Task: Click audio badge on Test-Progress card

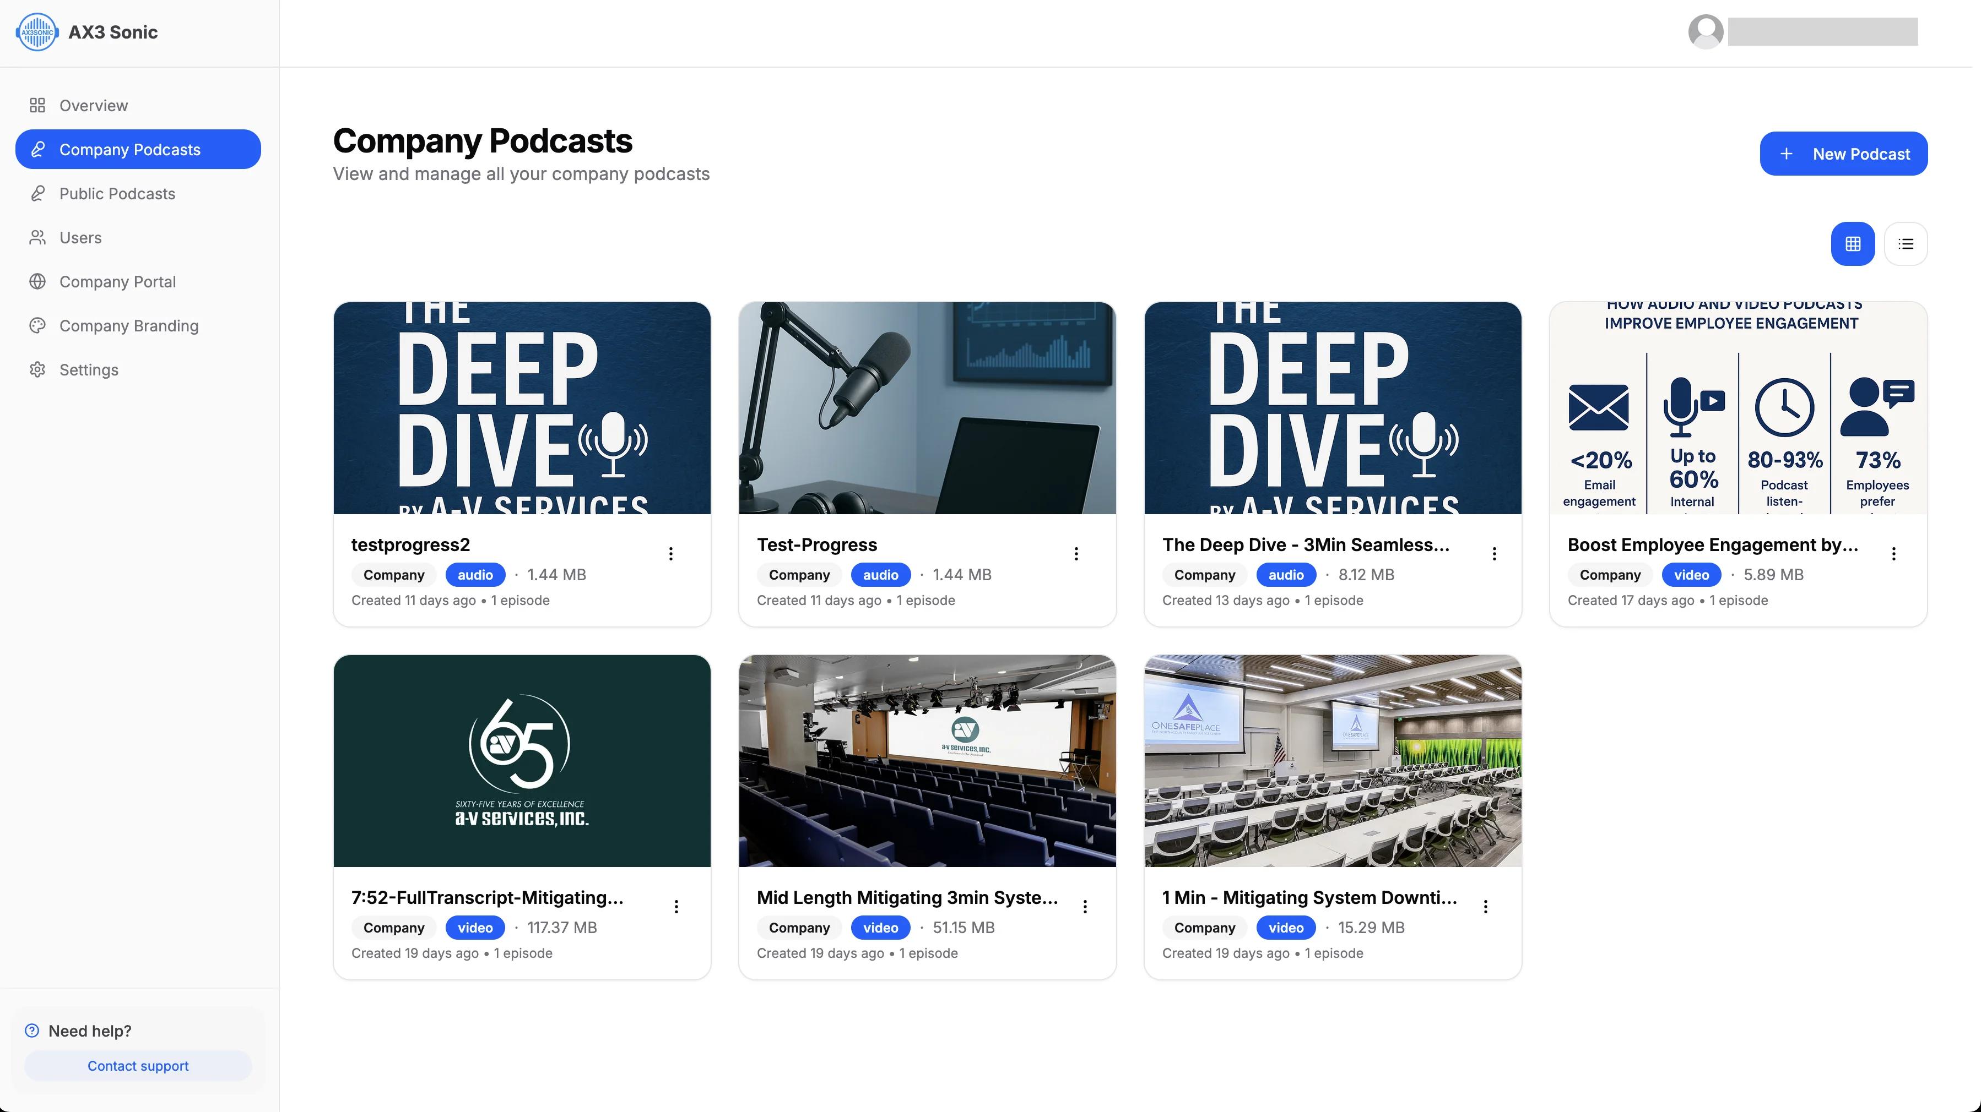Action: pos(880,575)
